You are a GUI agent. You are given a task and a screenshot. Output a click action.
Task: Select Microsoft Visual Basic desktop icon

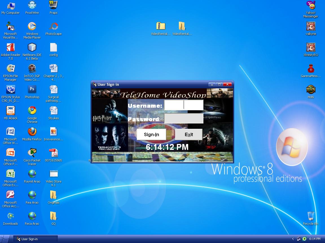10,30
